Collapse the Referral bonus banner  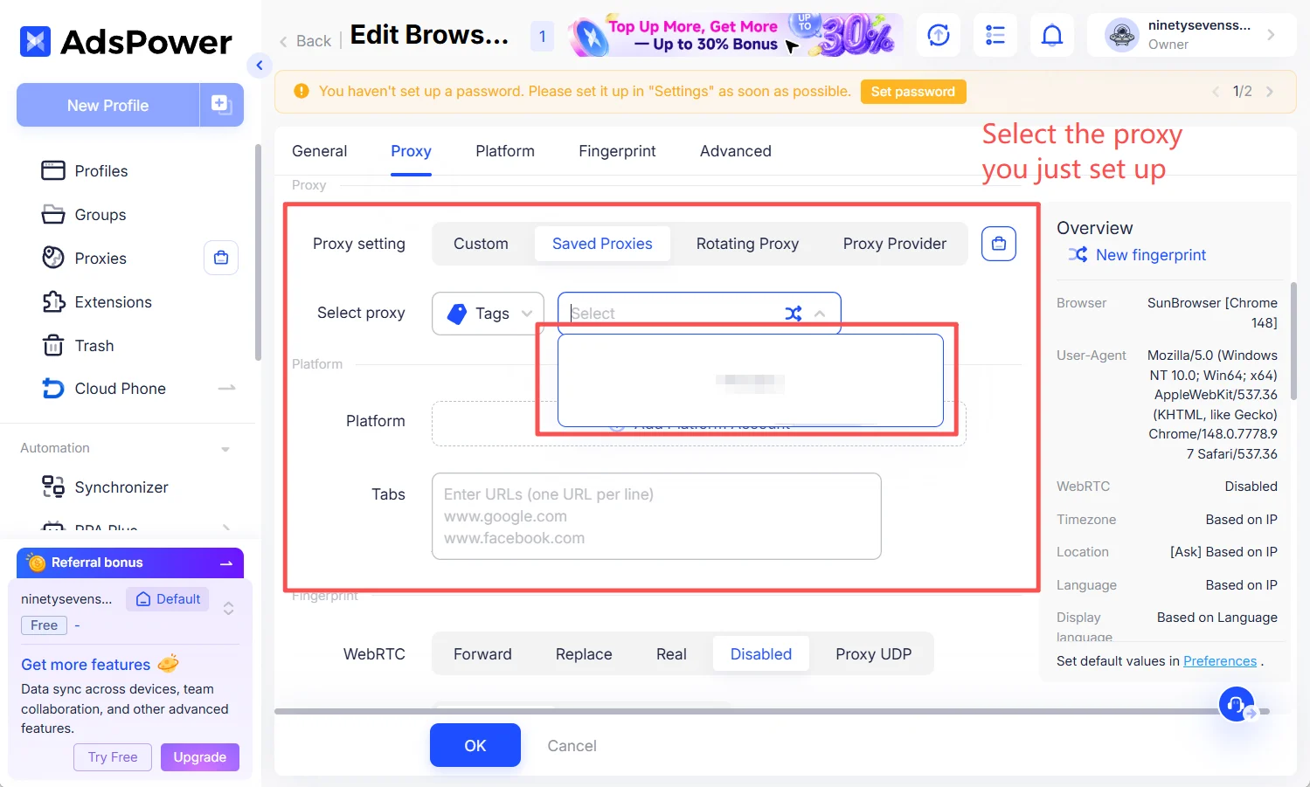(226, 563)
